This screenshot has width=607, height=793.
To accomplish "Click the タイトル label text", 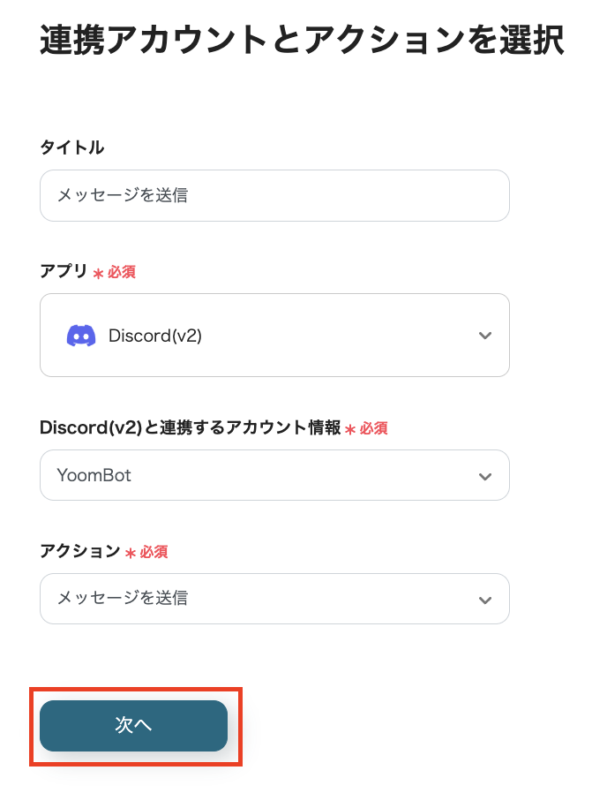I will (71, 147).
